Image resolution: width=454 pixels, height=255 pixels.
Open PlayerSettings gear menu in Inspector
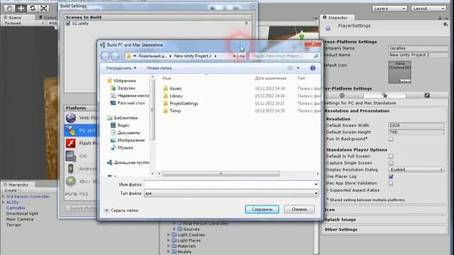445,25
